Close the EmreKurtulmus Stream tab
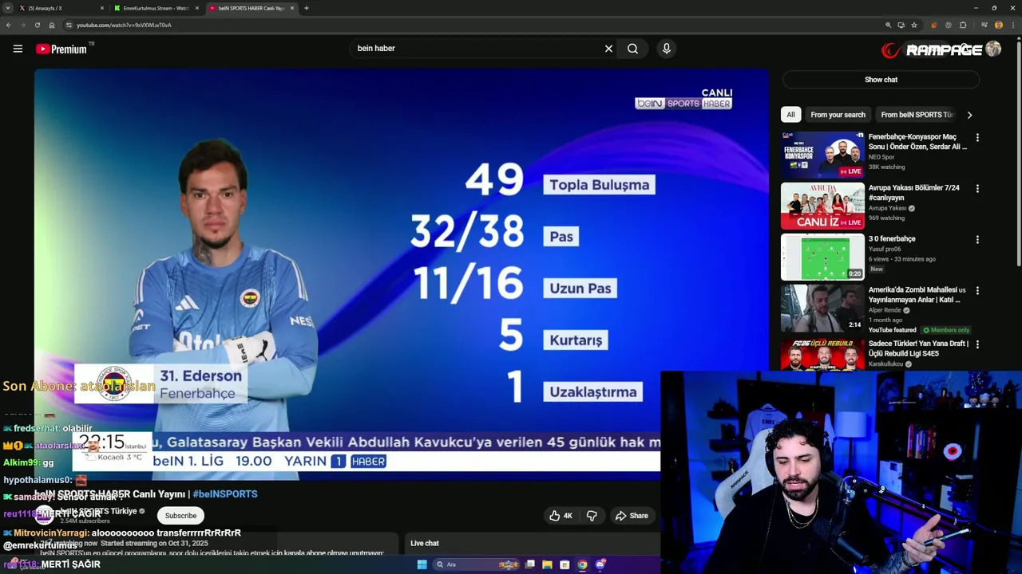Screen dimensions: 1022x574 [x=197, y=8]
